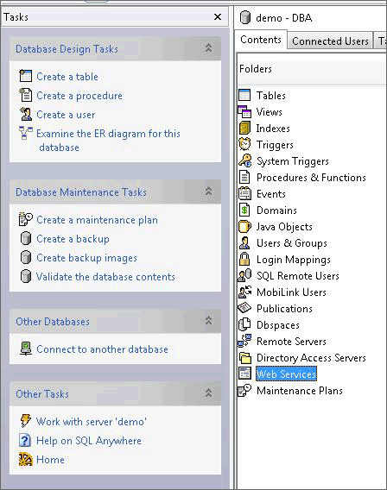
Task: Select the Publications folder
Action: click(284, 309)
